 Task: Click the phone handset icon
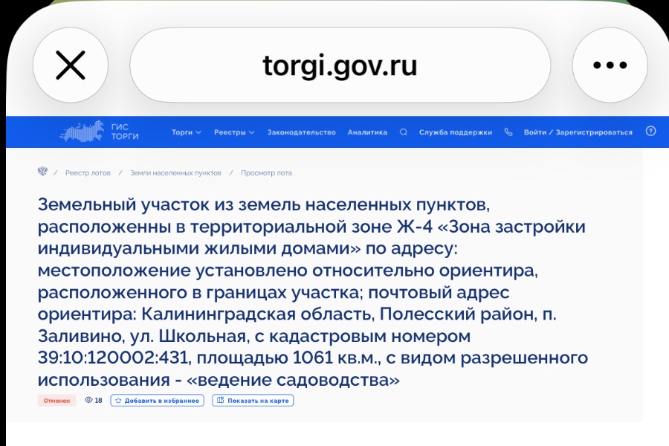508,132
